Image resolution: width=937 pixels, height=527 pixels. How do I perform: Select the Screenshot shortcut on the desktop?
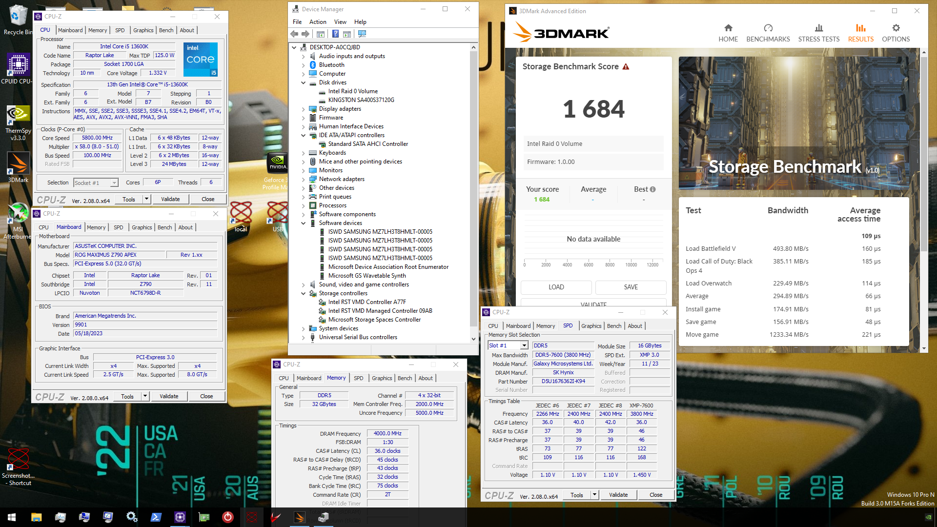tap(18, 467)
